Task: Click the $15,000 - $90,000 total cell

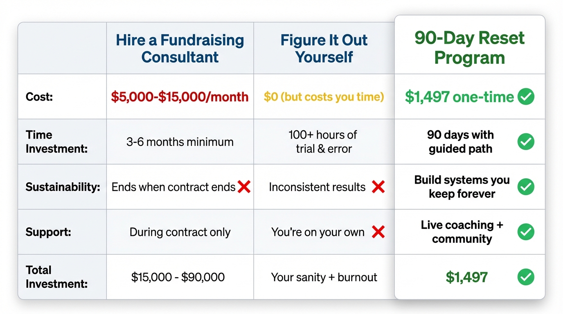Action: [x=178, y=277]
